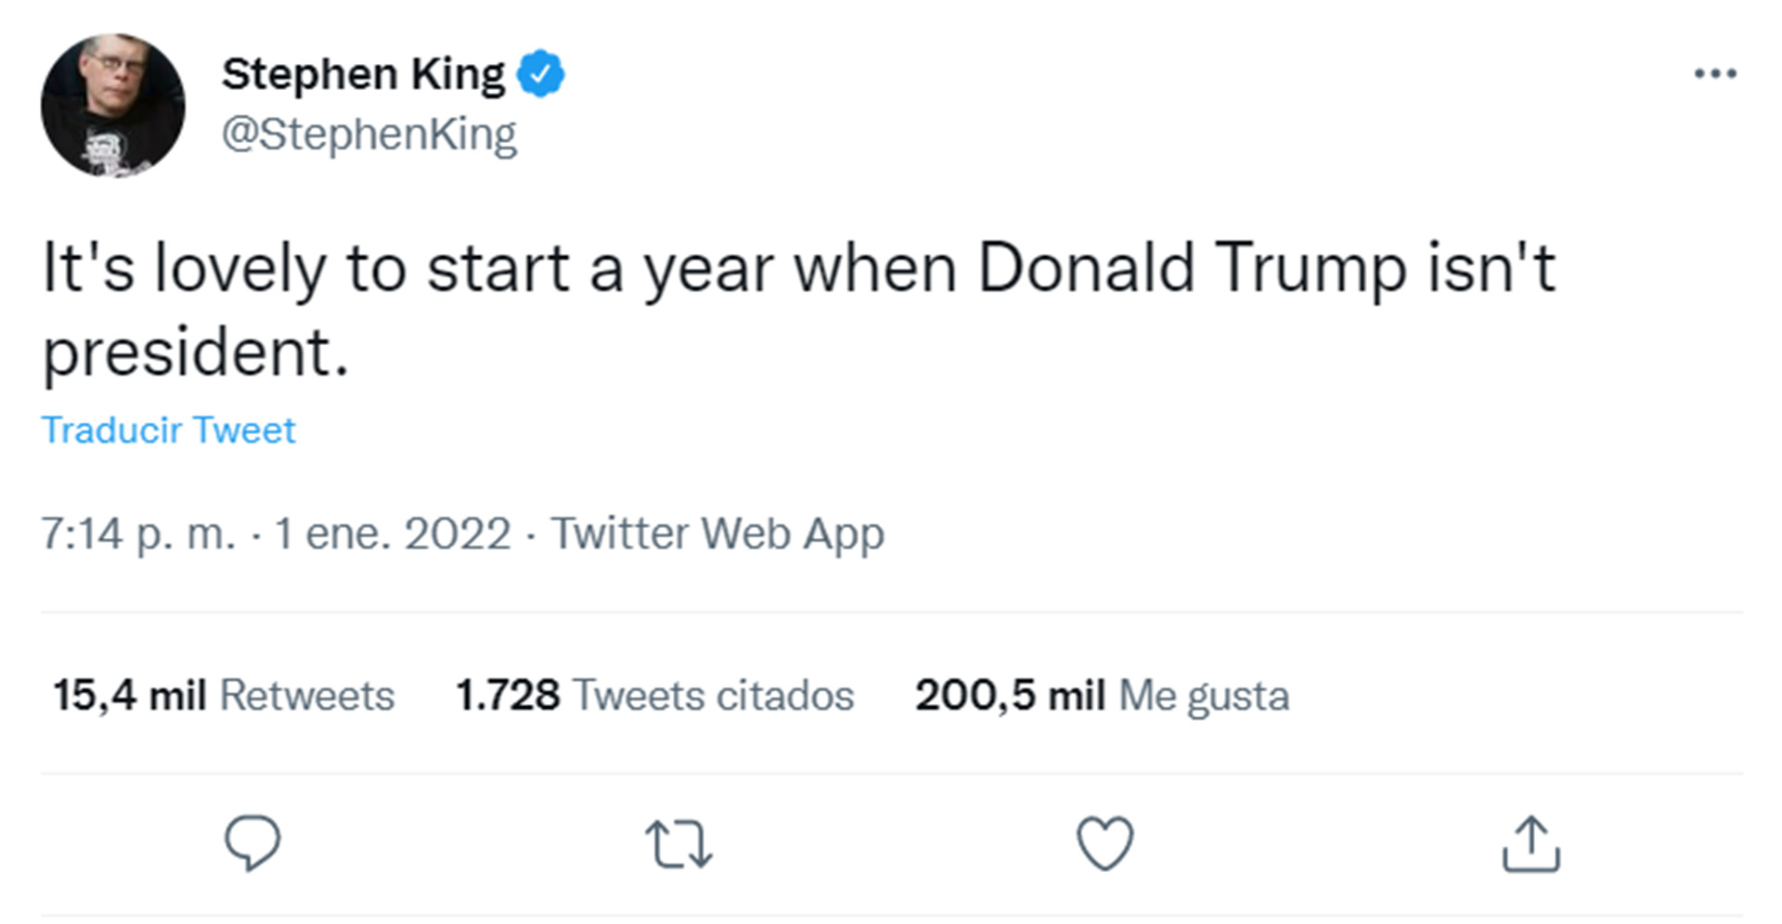Retweet this Stephen King tweet
Screen dimensions: 1782x924
pos(678,843)
